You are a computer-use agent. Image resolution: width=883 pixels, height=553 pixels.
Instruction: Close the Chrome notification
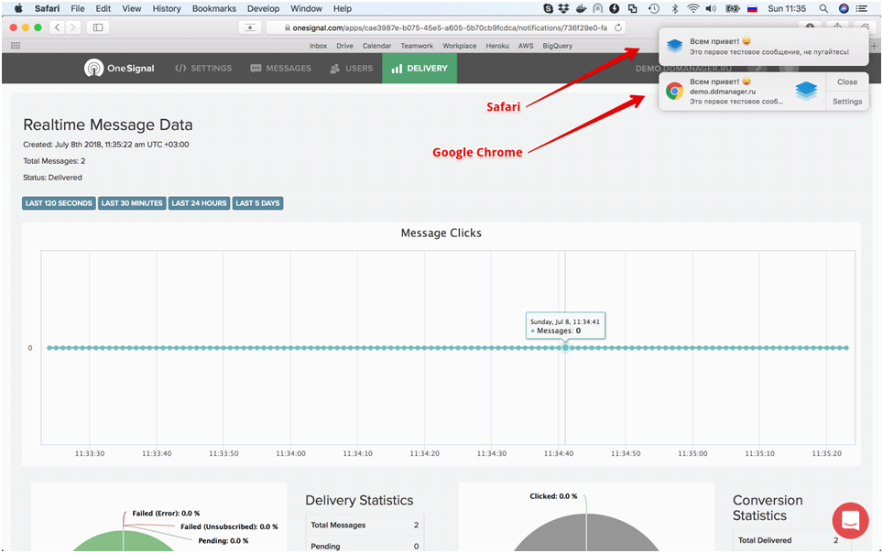tap(847, 82)
